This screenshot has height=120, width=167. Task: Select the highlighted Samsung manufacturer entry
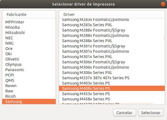[x=13, y=102]
